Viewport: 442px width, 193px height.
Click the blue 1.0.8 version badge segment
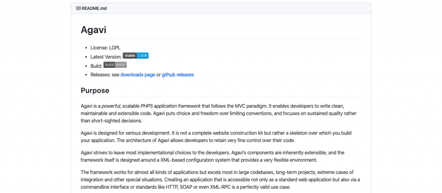[x=143, y=56]
